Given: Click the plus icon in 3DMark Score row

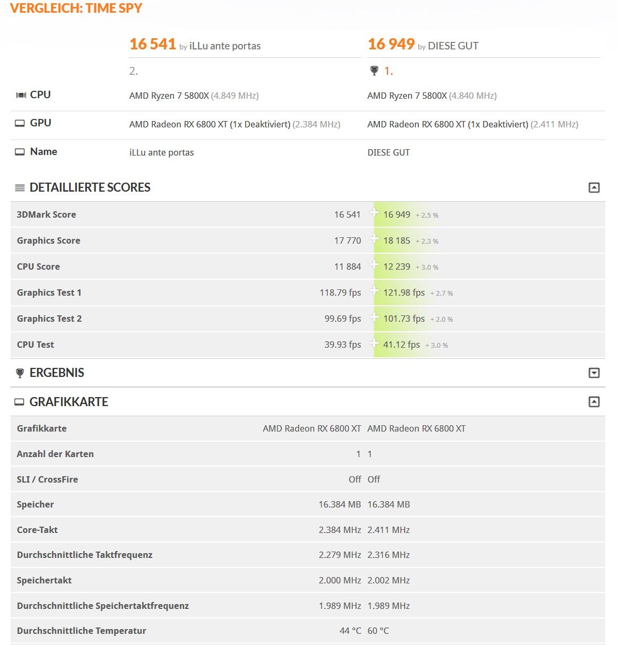Looking at the screenshot, I should (375, 213).
